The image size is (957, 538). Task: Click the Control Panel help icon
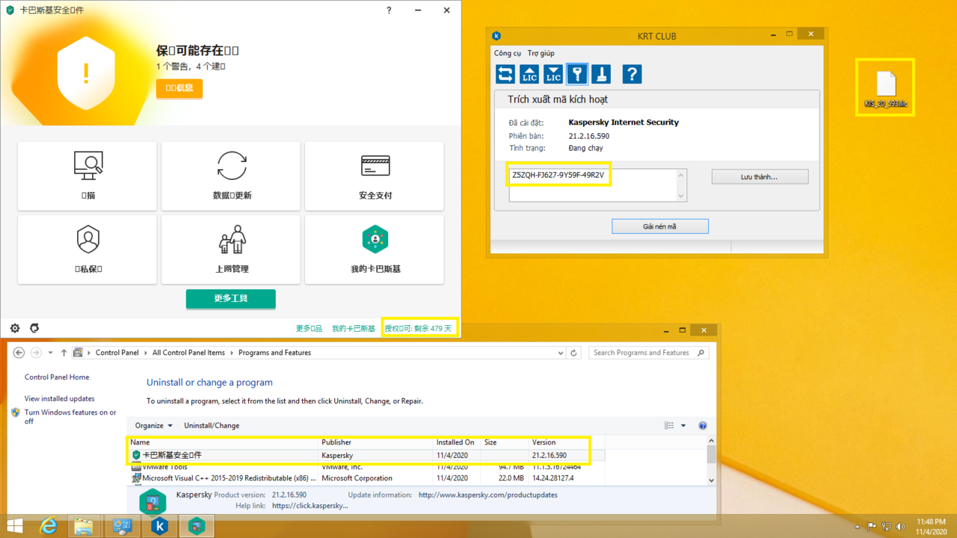(702, 425)
